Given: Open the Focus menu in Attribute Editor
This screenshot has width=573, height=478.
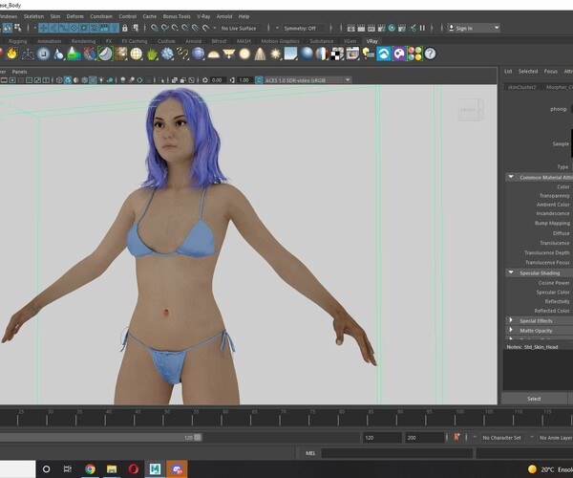Looking at the screenshot, I should coord(551,72).
